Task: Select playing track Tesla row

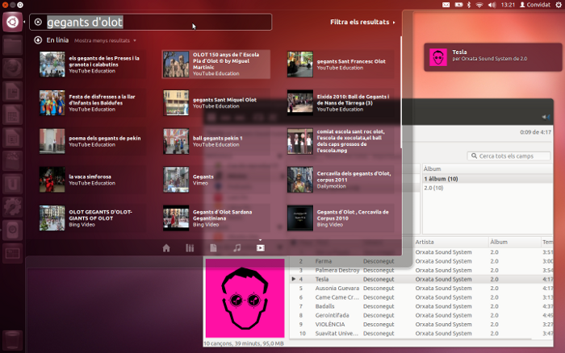Action: [421, 279]
